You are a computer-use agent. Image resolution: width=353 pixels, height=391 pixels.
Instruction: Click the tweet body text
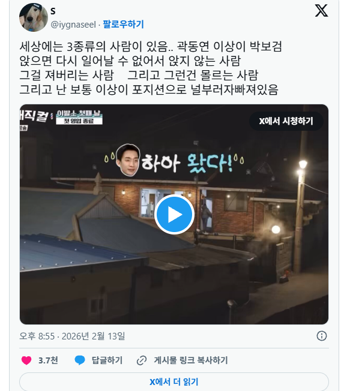click(x=151, y=68)
